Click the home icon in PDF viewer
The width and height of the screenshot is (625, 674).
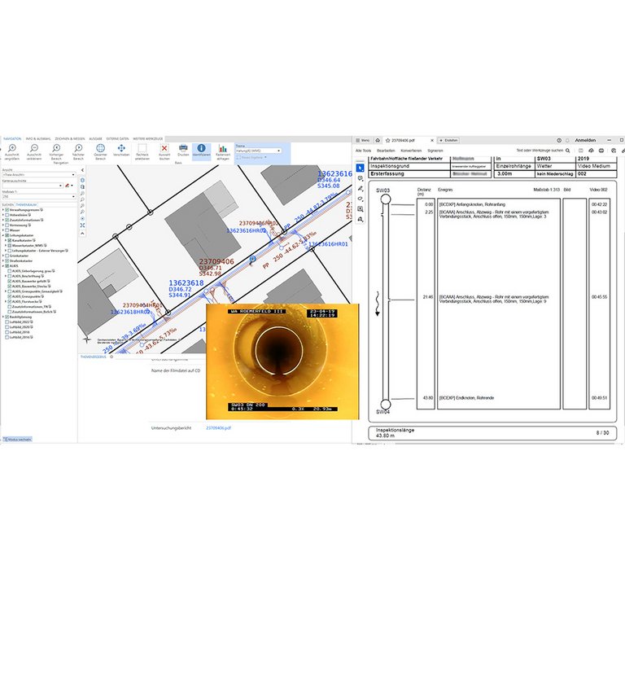point(378,140)
